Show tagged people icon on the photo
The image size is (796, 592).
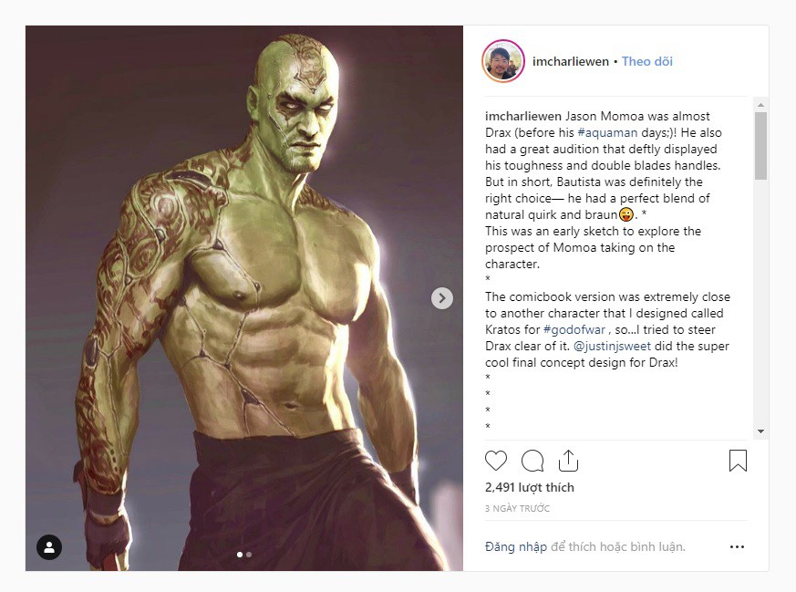pos(49,547)
